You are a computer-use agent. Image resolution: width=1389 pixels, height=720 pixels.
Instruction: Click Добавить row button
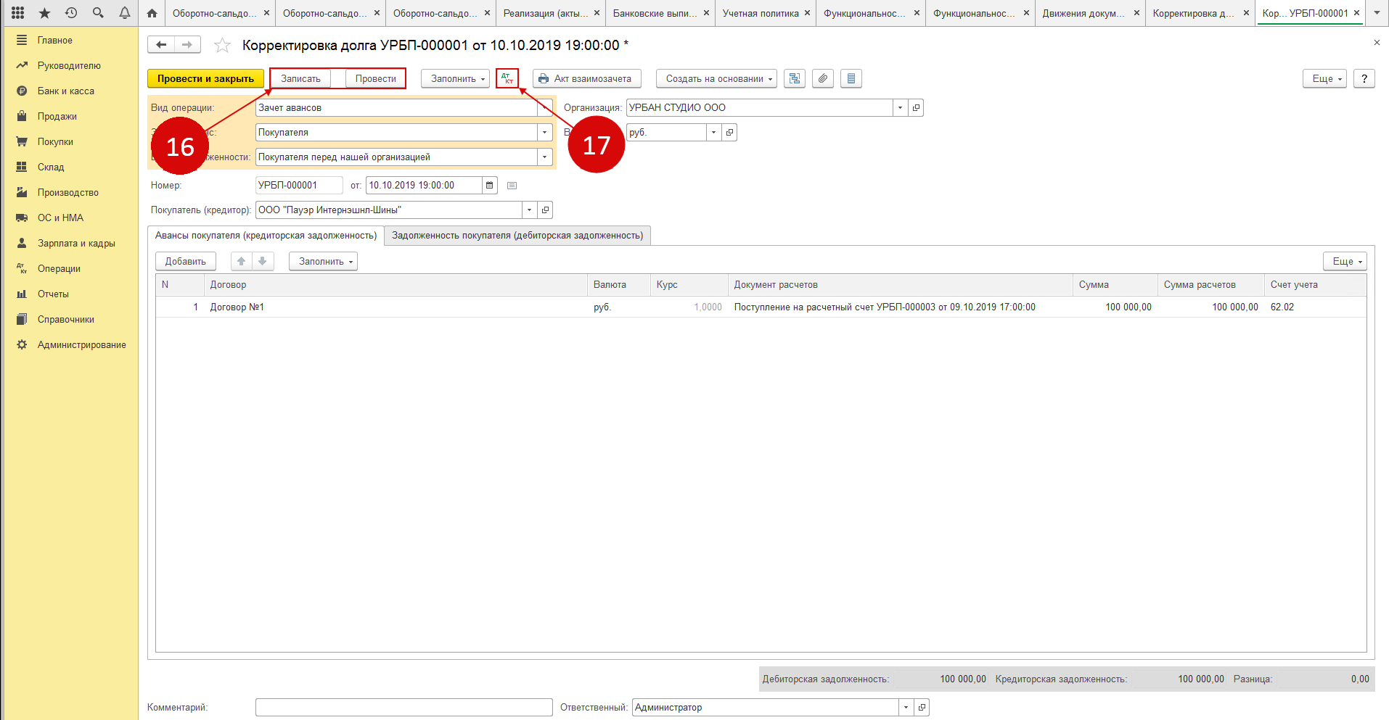[186, 262]
